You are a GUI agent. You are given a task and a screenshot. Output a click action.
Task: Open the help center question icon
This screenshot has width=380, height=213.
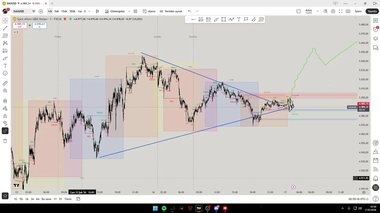click(x=376, y=199)
